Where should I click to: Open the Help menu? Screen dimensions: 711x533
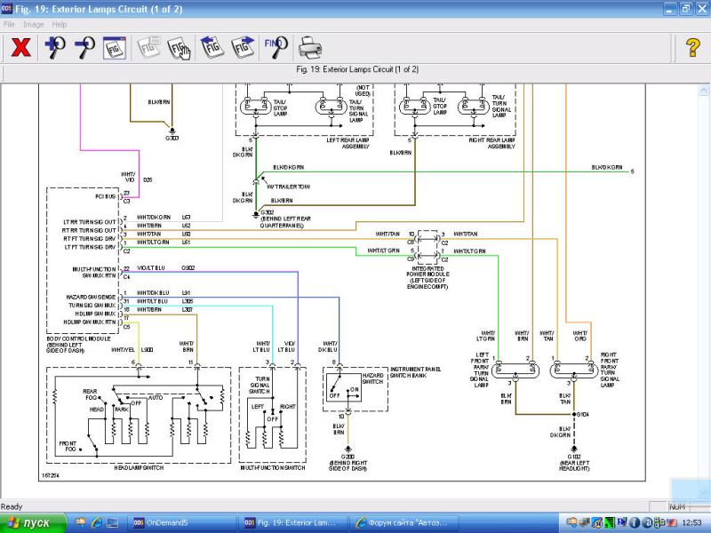click(x=59, y=25)
